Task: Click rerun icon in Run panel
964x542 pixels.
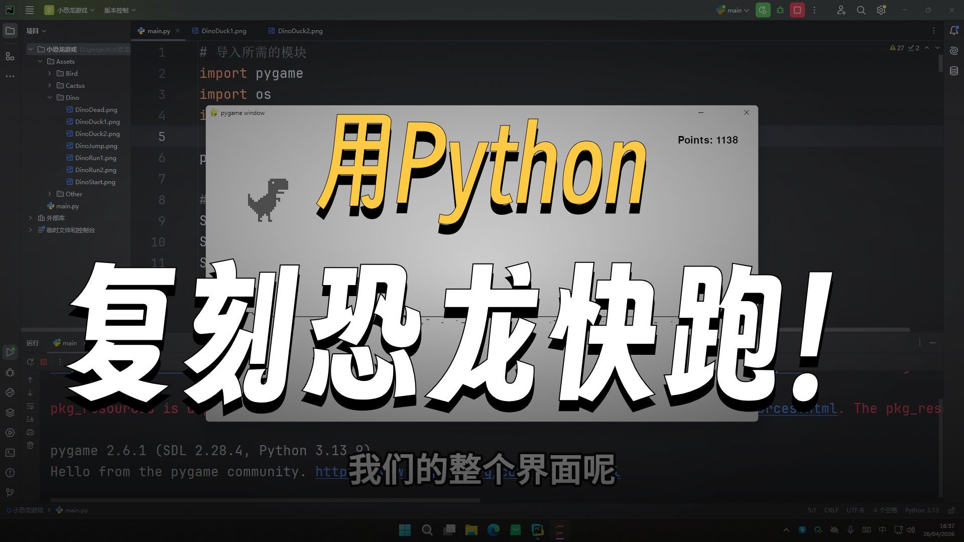Action: tap(30, 362)
